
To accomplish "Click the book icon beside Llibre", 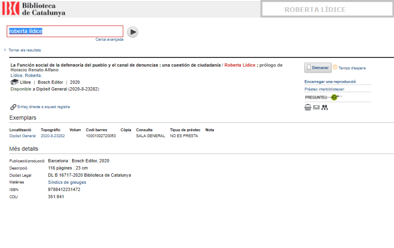I will [15, 82].
